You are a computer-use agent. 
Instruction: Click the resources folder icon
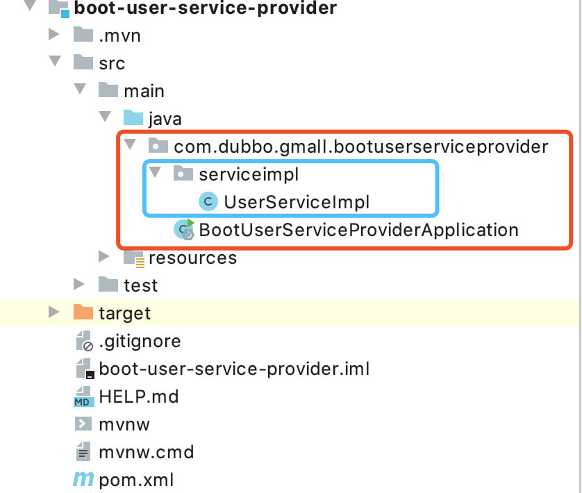pos(134,258)
